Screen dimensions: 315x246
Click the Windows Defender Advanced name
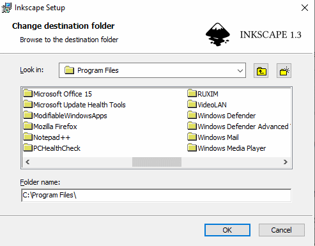[244, 127]
